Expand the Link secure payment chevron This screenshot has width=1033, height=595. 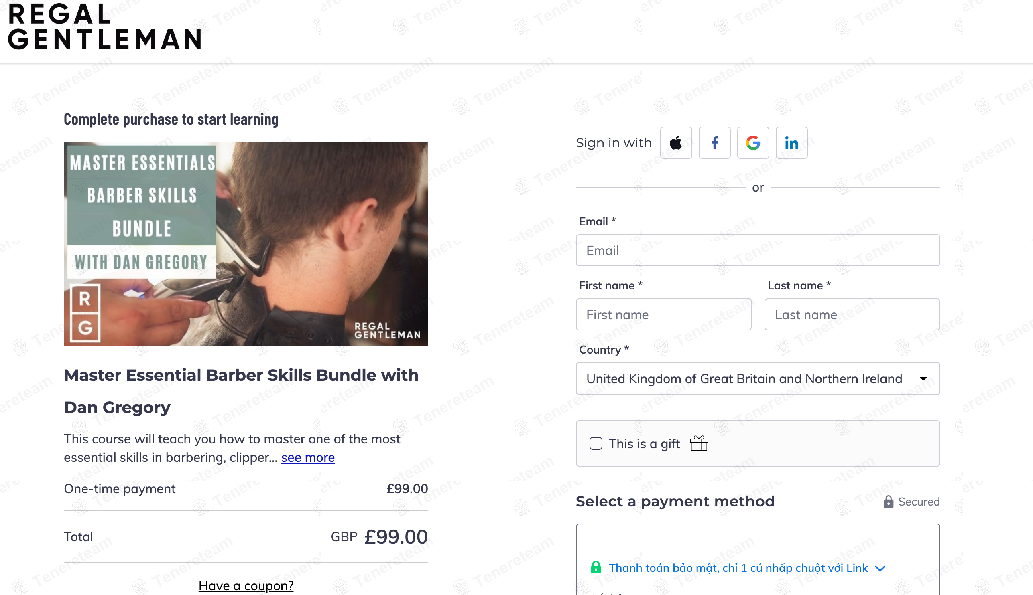tap(880, 568)
